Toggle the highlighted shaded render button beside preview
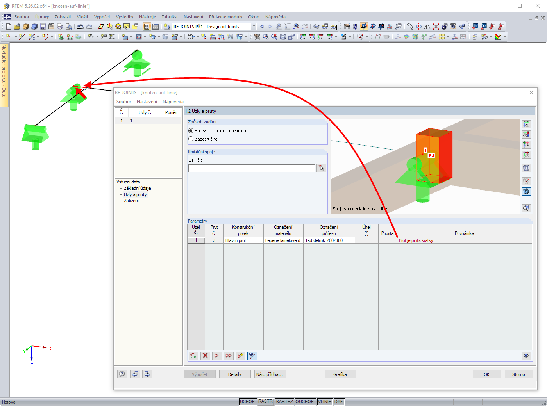Viewport: 547px width, 406px height. click(526, 191)
